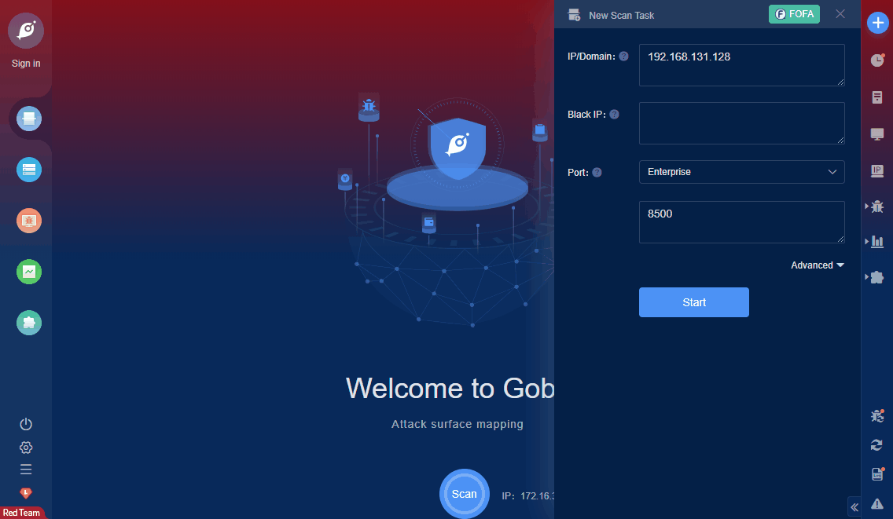Click the Red Team label
893x519 pixels.
click(x=22, y=513)
